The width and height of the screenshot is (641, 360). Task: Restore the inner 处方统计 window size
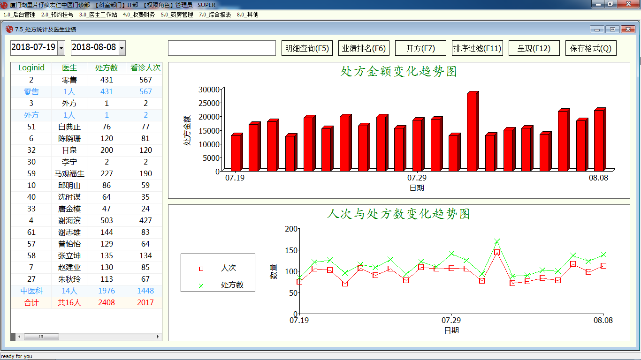pyautogui.click(x=612, y=29)
